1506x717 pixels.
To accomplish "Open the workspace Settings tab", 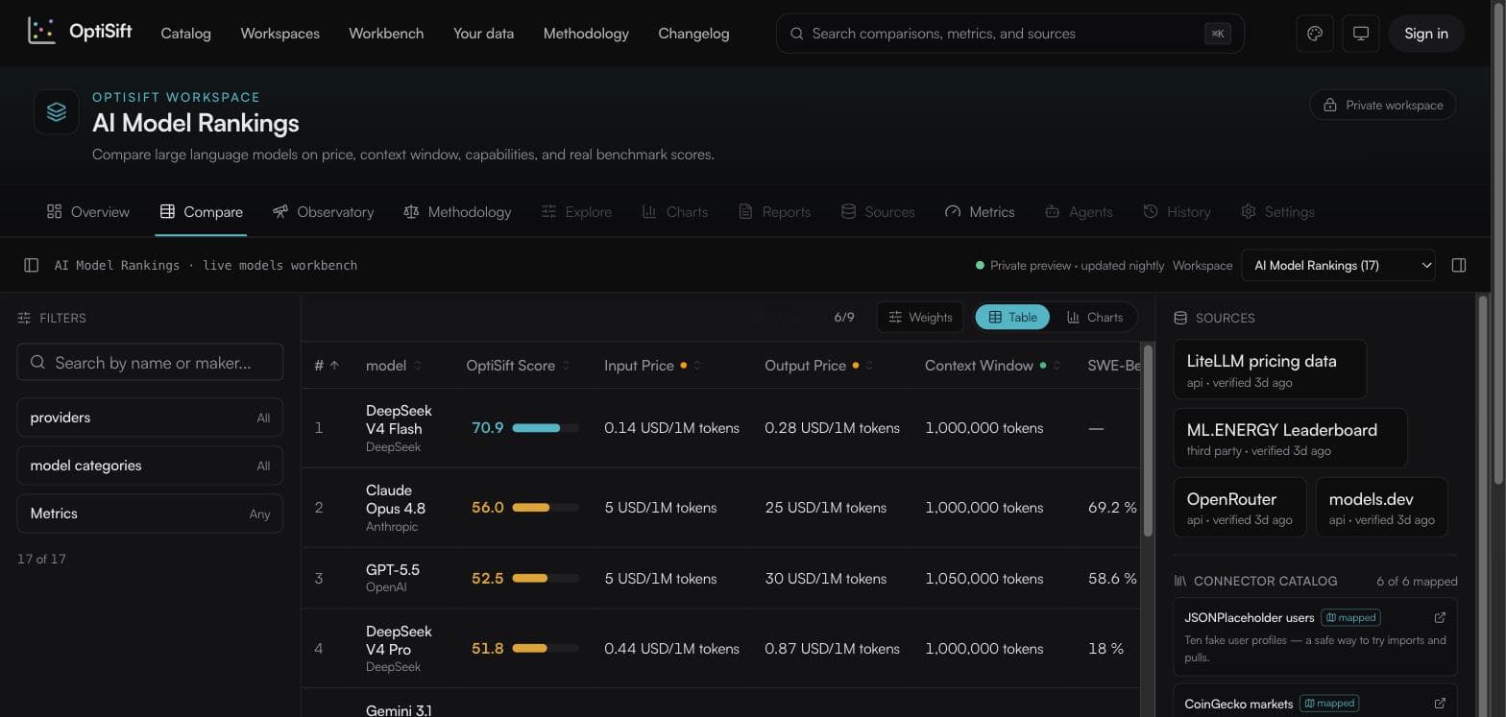I will click(1277, 211).
